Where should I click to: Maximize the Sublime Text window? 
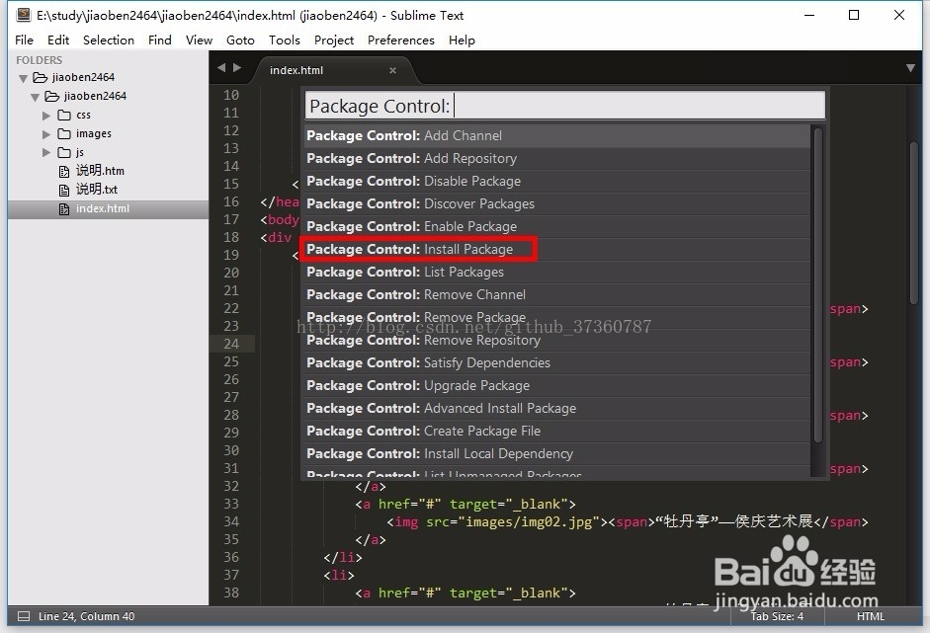pos(854,15)
